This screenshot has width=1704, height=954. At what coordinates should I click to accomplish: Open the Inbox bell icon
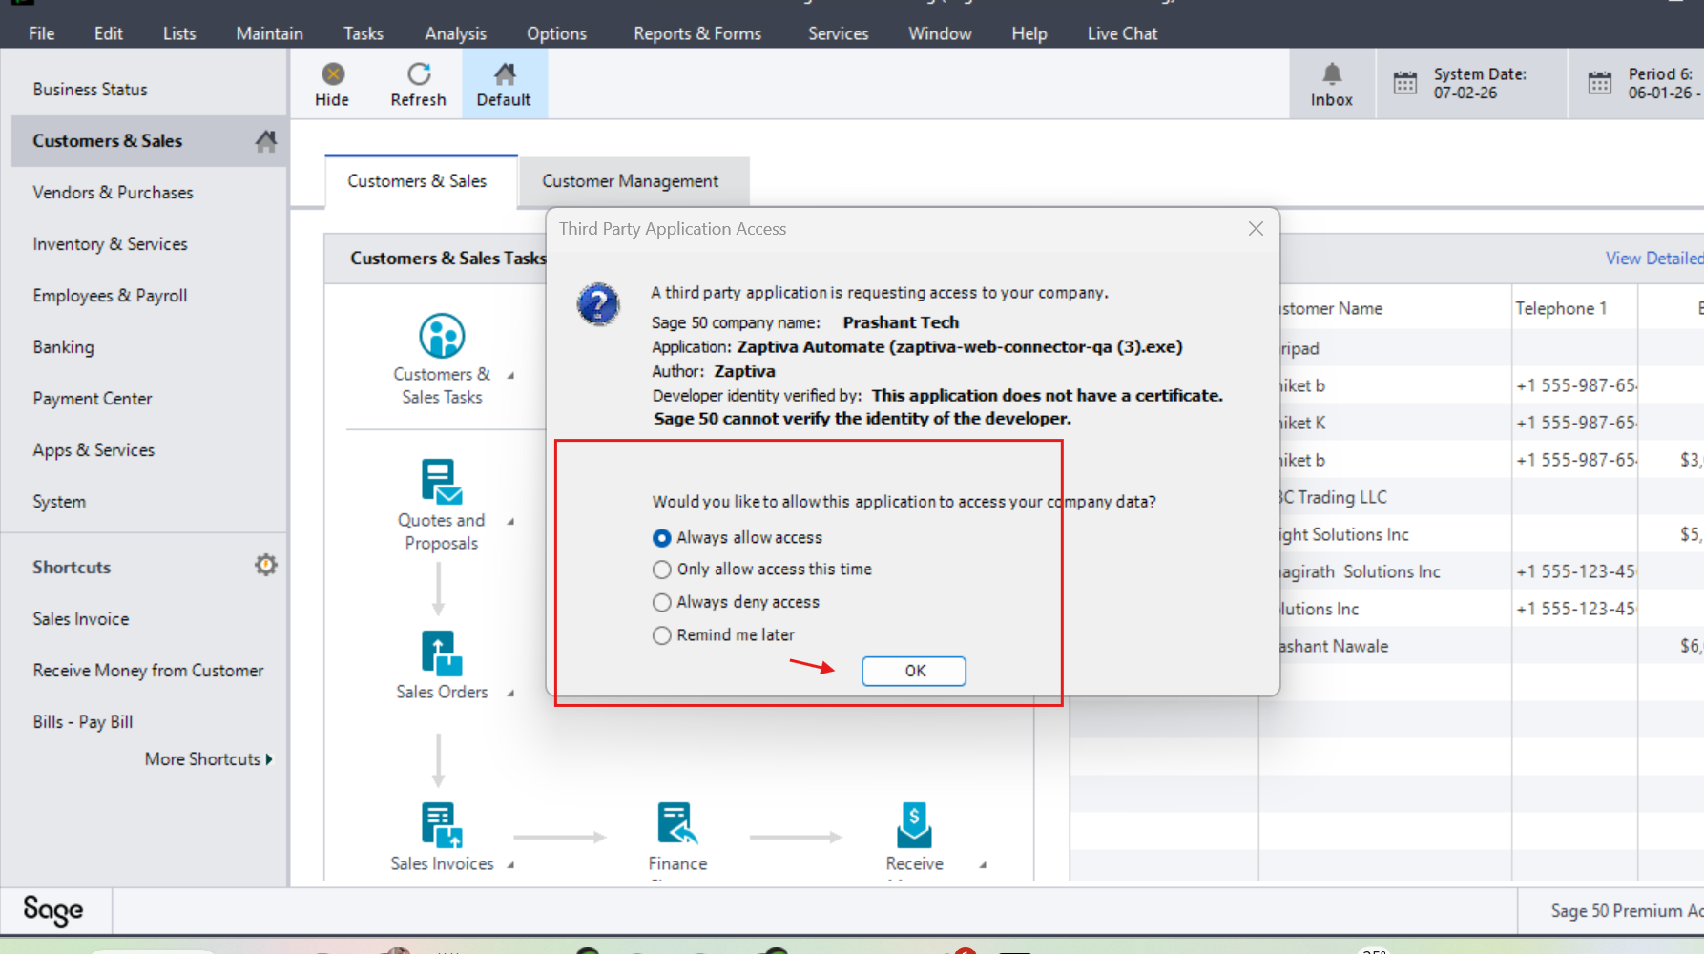click(1332, 74)
